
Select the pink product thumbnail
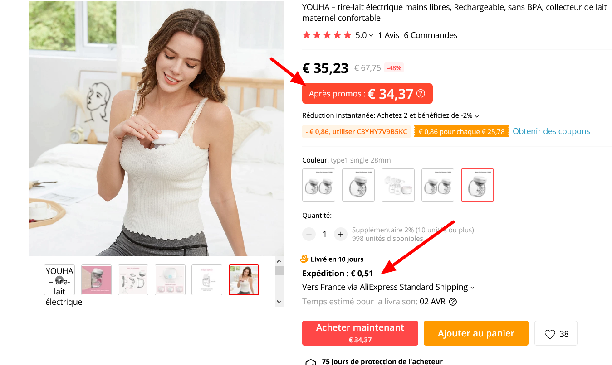point(96,280)
